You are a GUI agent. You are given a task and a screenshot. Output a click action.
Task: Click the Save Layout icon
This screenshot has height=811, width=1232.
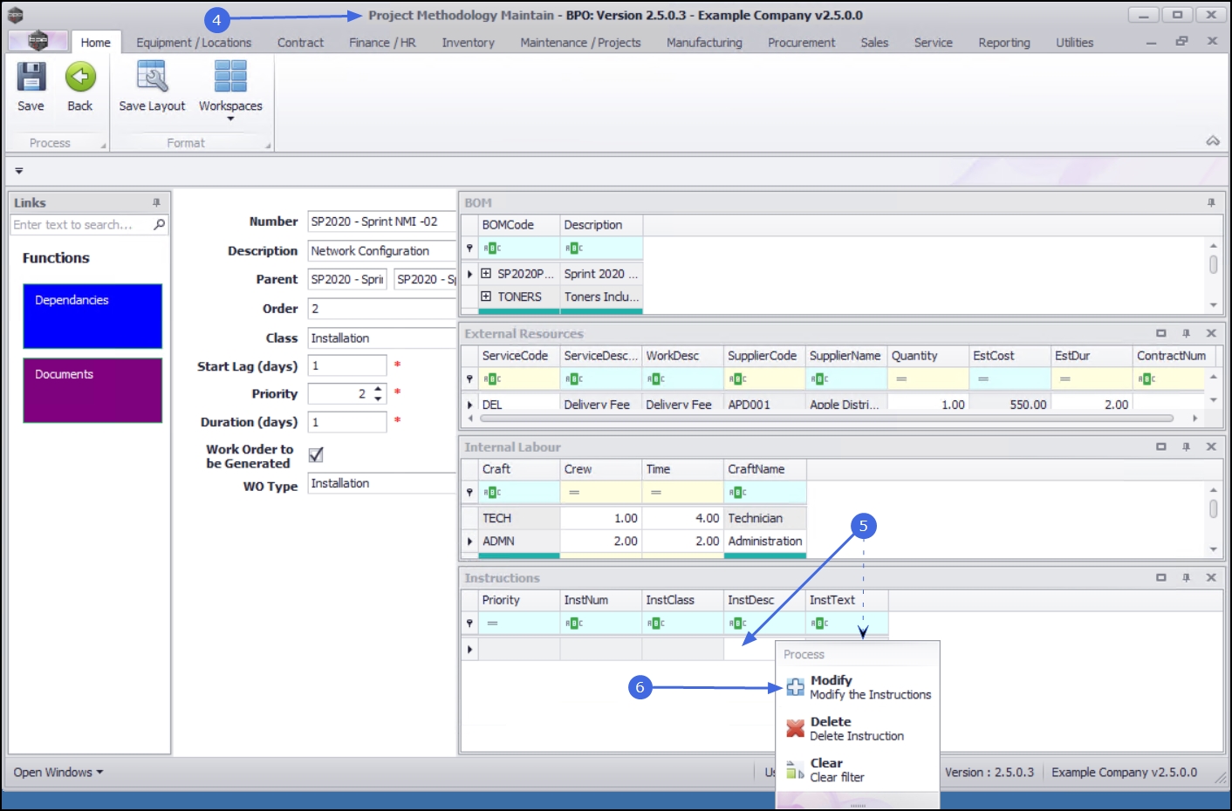(152, 77)
